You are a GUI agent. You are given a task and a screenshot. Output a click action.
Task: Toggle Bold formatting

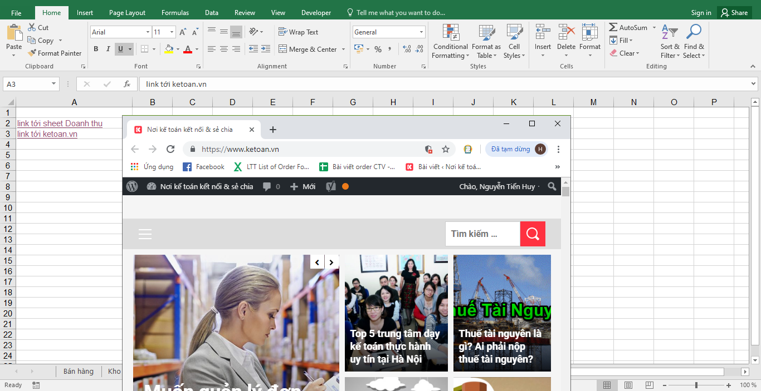pyautogui.click(x=96, y=50)
